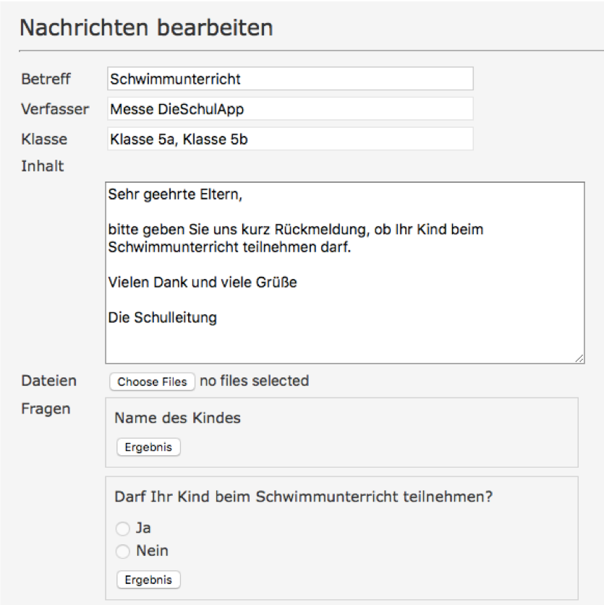Click the 'Ja' answer label text

click(143, 528)
